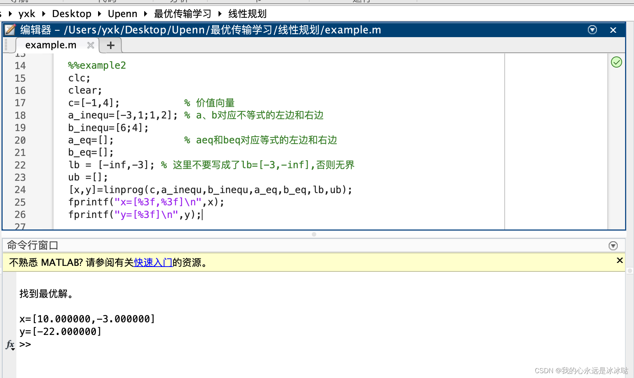This screenshot has height=378, width=634.
Task: Place cursor on a_inequ=[-3,1;1,2]; code
Action: (123, 115)
